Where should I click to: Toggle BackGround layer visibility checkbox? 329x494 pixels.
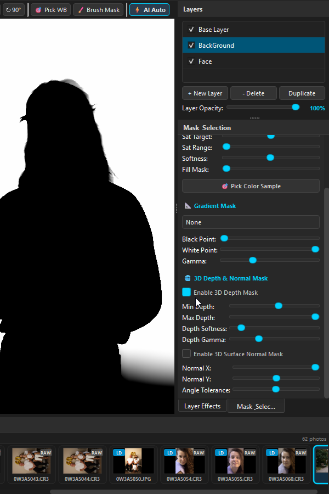click(x=191, y=45)
